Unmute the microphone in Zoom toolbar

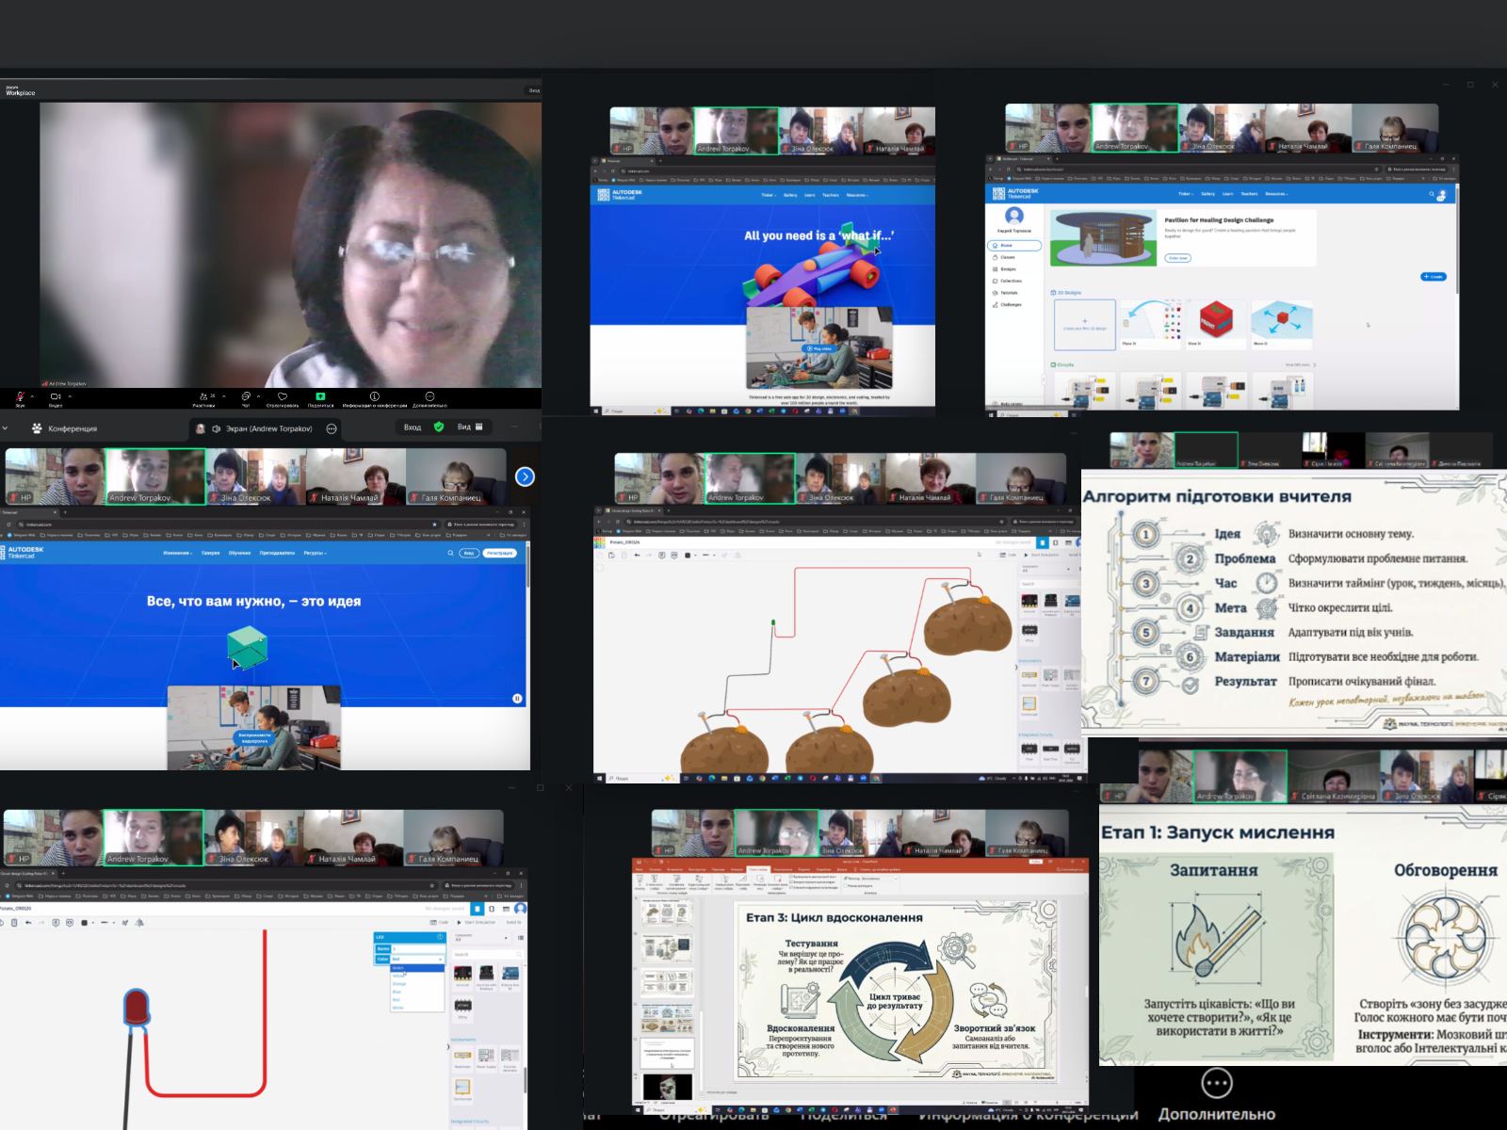pyautogui.click(x=20, y=397)
